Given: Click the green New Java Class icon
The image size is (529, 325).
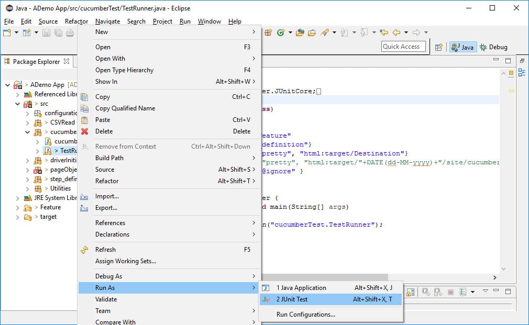Looking at the screenshot, I should (281, 32).
